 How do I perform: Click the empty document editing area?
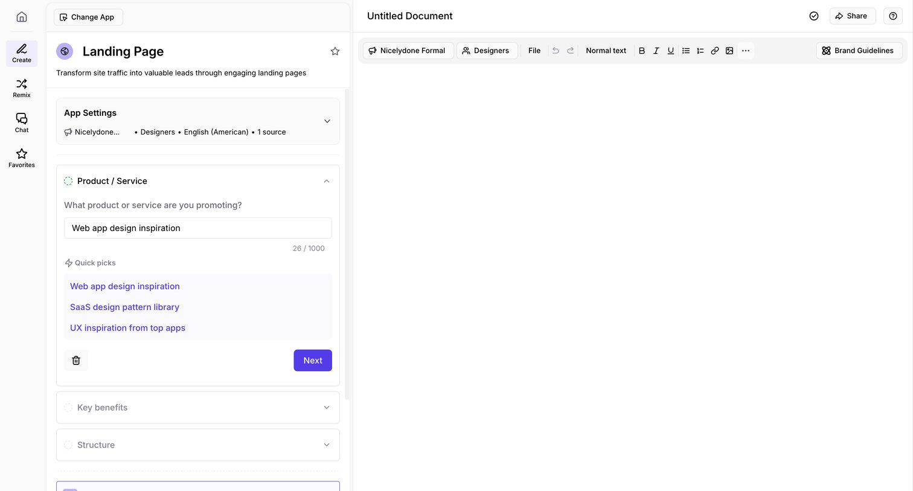tap(633, 277)
